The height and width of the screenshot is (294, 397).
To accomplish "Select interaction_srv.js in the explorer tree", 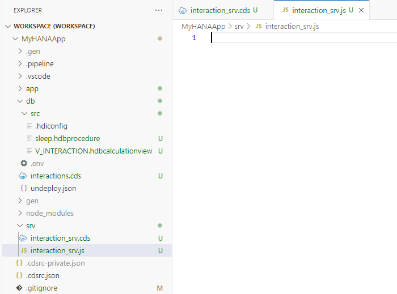I will click(57, 250).
